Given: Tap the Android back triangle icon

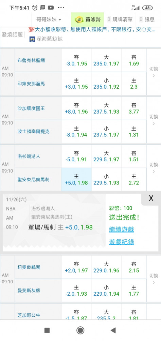Looking at the screenshot, I should (113, 330).
